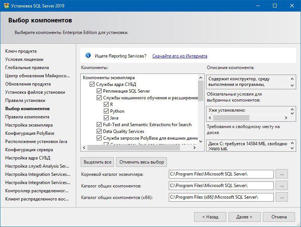Screen dimensions: 301x227
Task: Open the Настройка экземпляра step
Action: coord(29,125)
